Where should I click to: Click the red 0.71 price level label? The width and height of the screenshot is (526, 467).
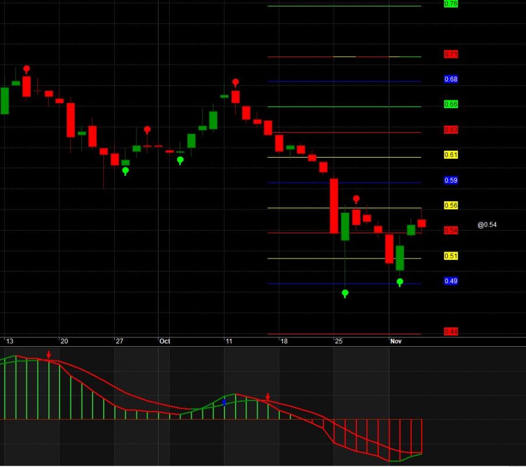tap(451, 54)
